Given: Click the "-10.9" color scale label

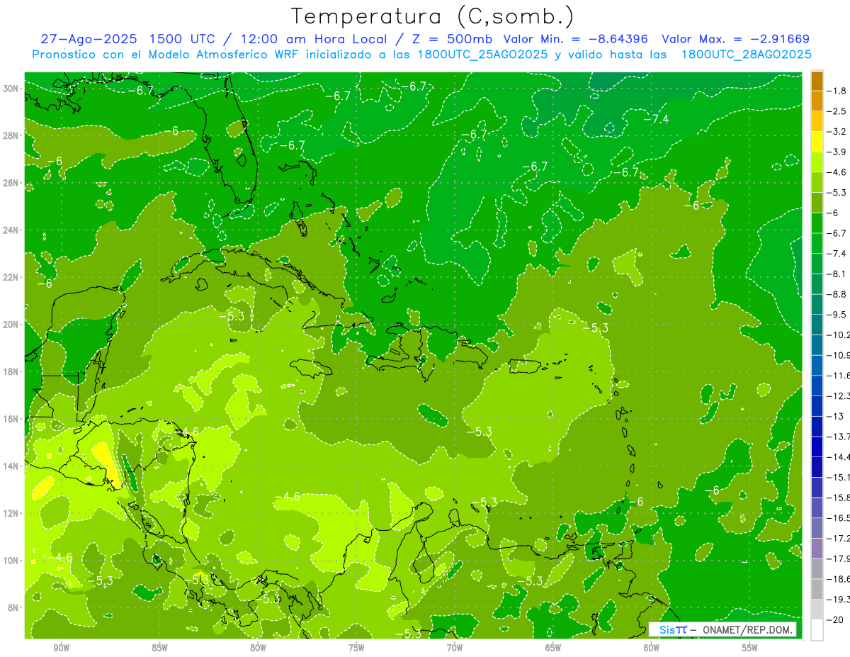Looking at the screenshot, I should (839, 355).
